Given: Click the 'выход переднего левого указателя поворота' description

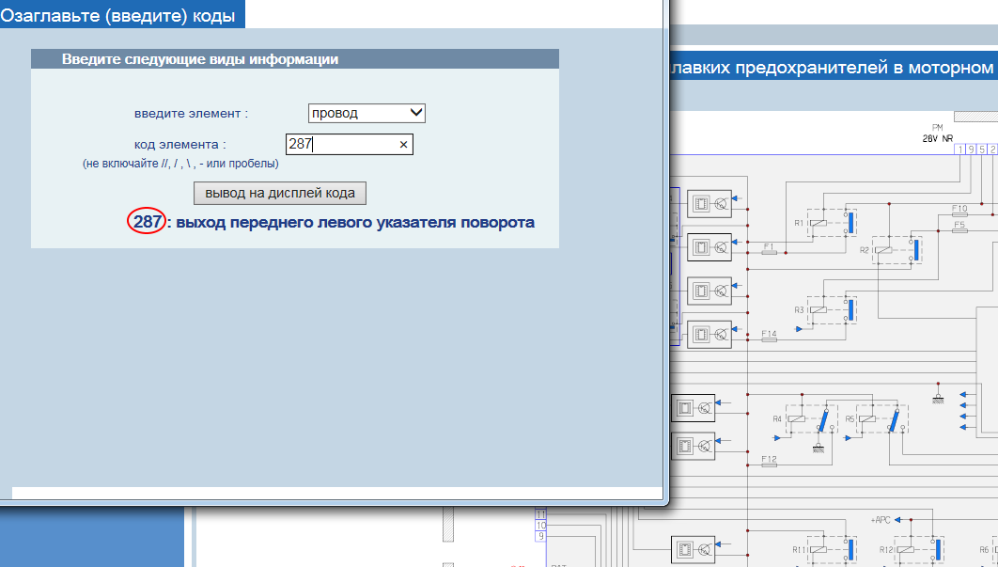Looking at the screenshot, I should (x=355, y=222).
